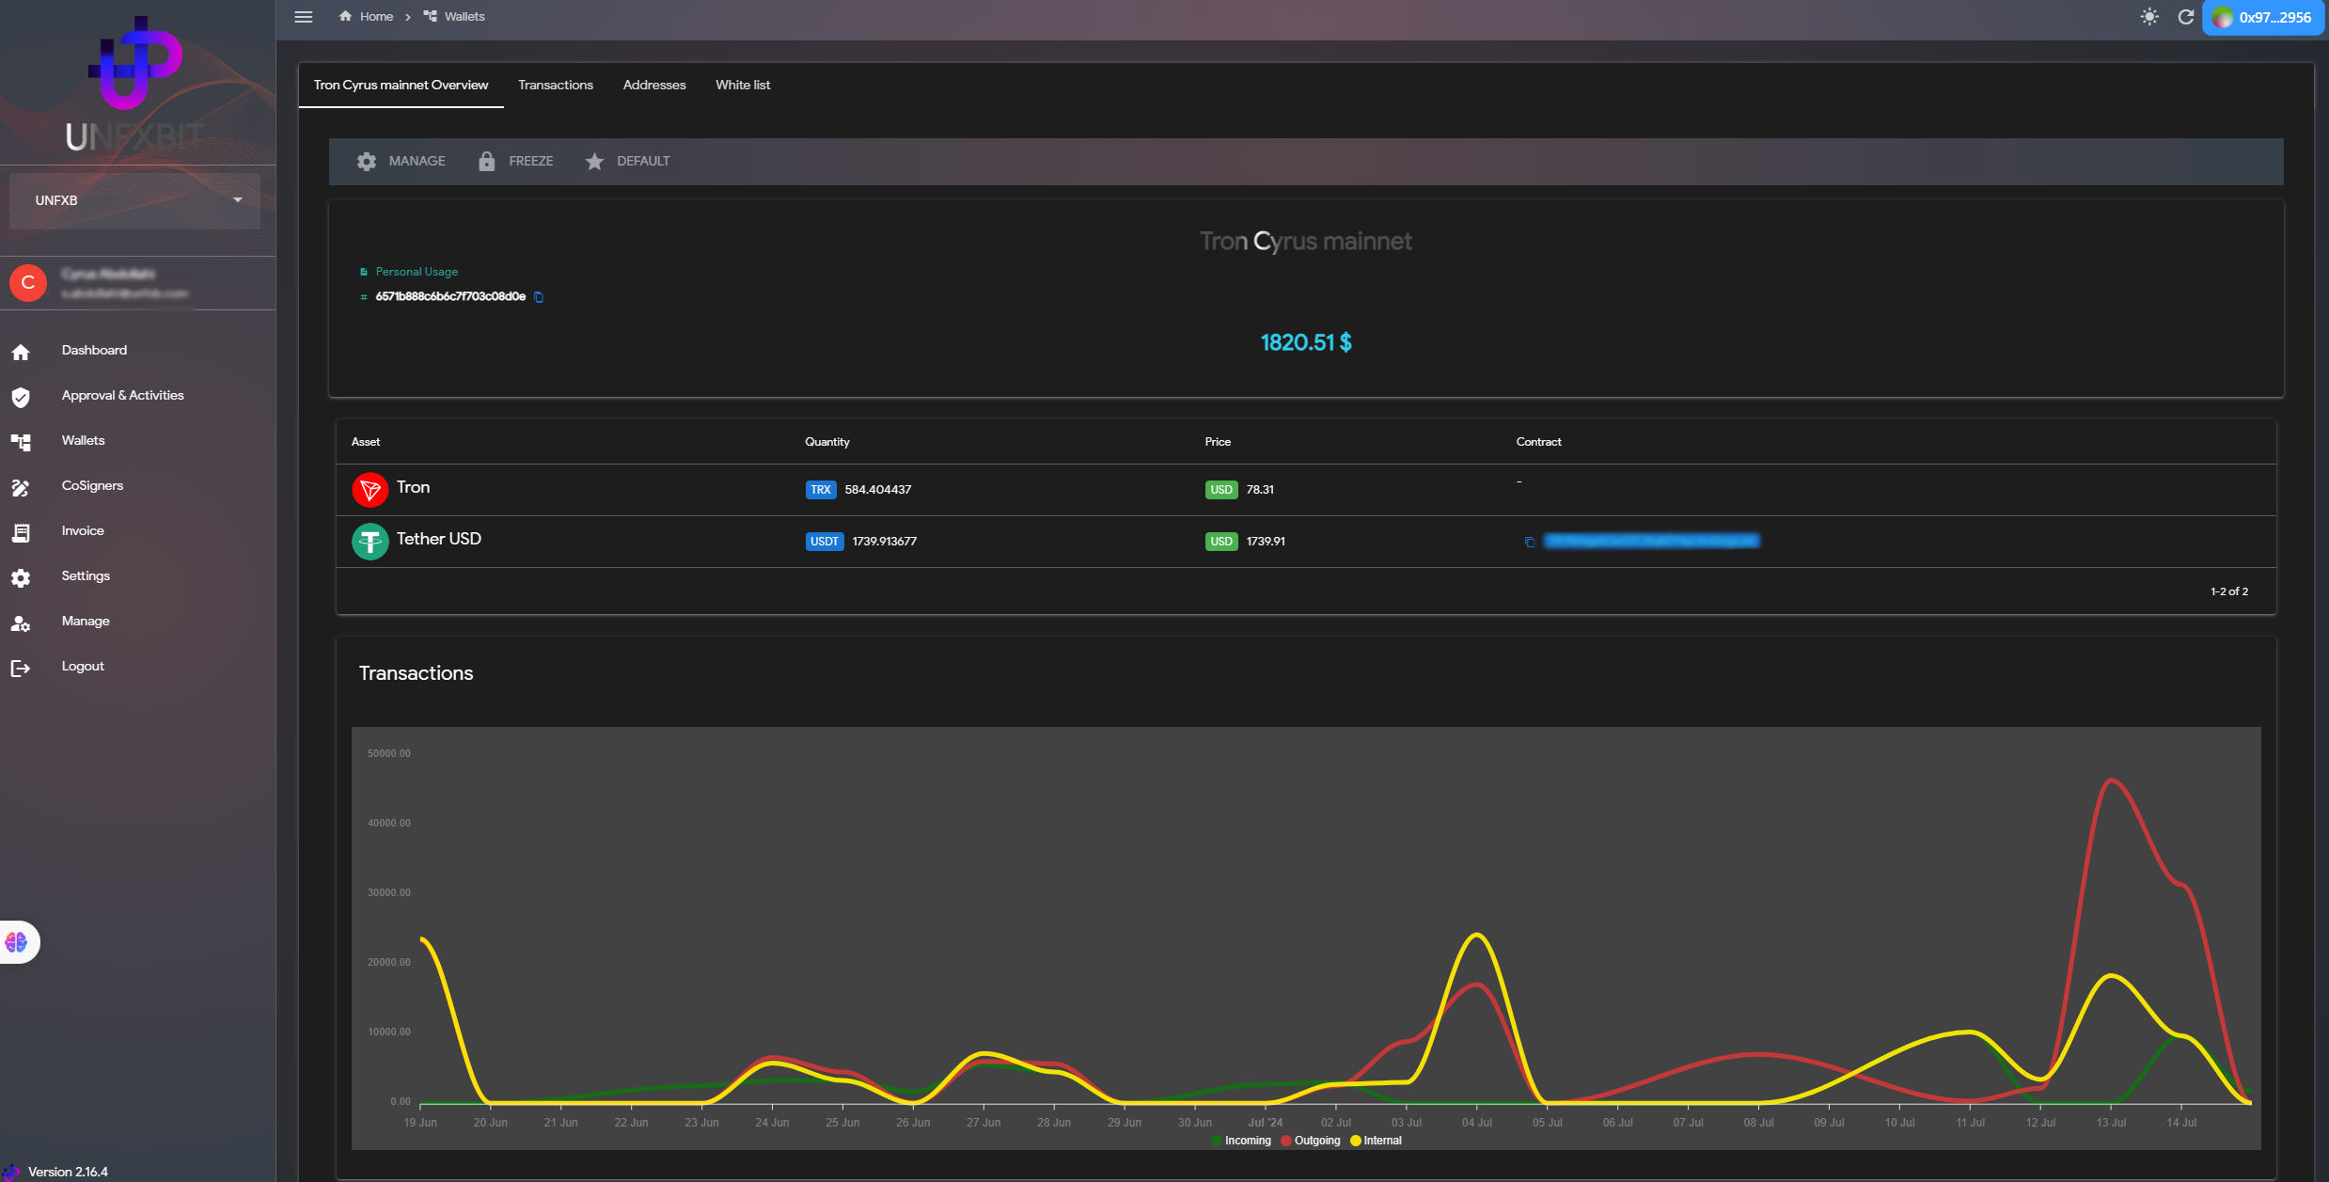Toggle light/dark theme sun icon

click(x=2149, y=17)
